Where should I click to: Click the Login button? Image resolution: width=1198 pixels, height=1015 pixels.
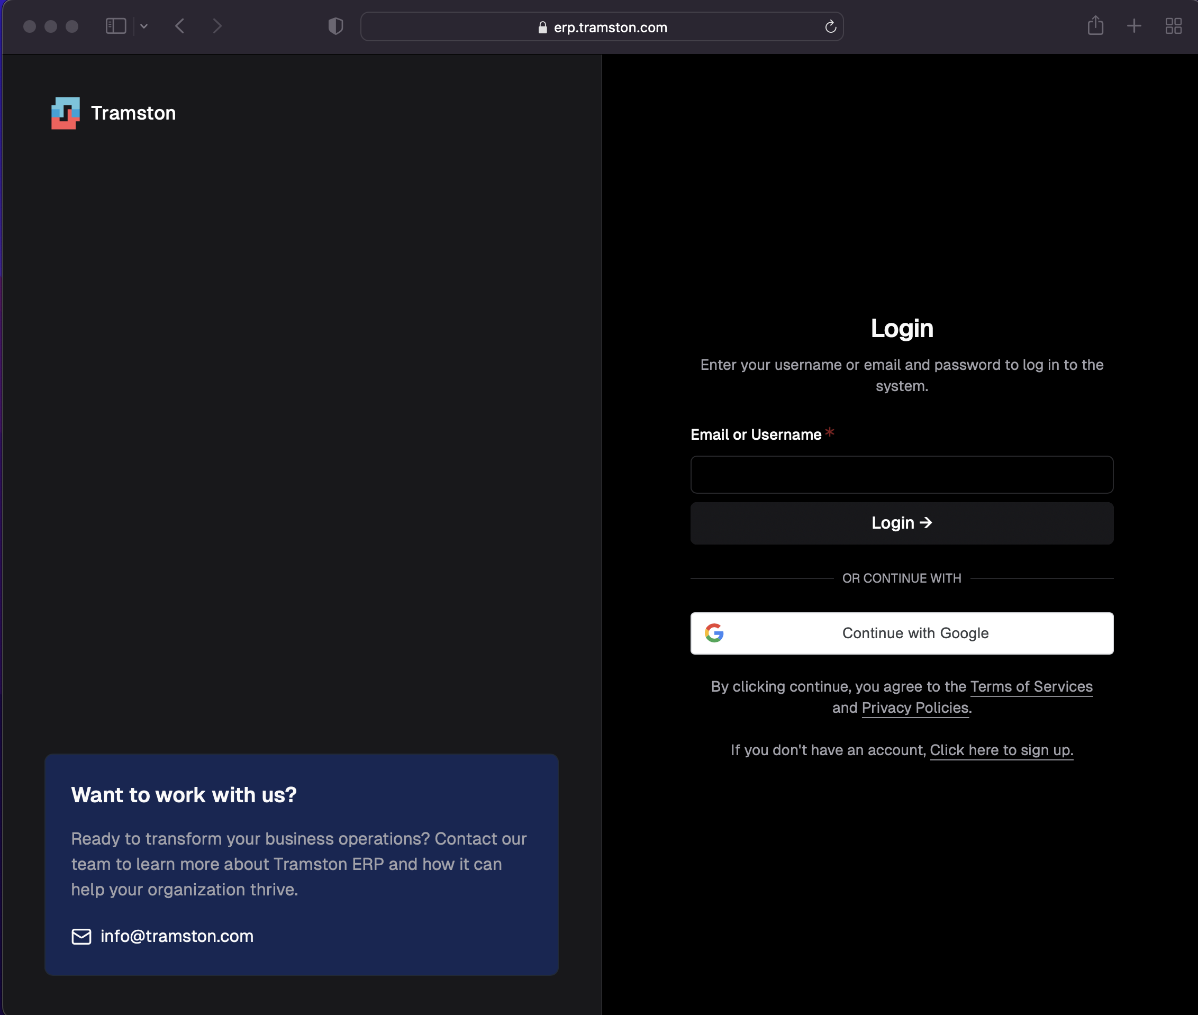tap(902, 523)
